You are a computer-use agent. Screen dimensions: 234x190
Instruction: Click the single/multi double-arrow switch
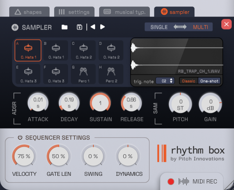click(x=180, y=27)
